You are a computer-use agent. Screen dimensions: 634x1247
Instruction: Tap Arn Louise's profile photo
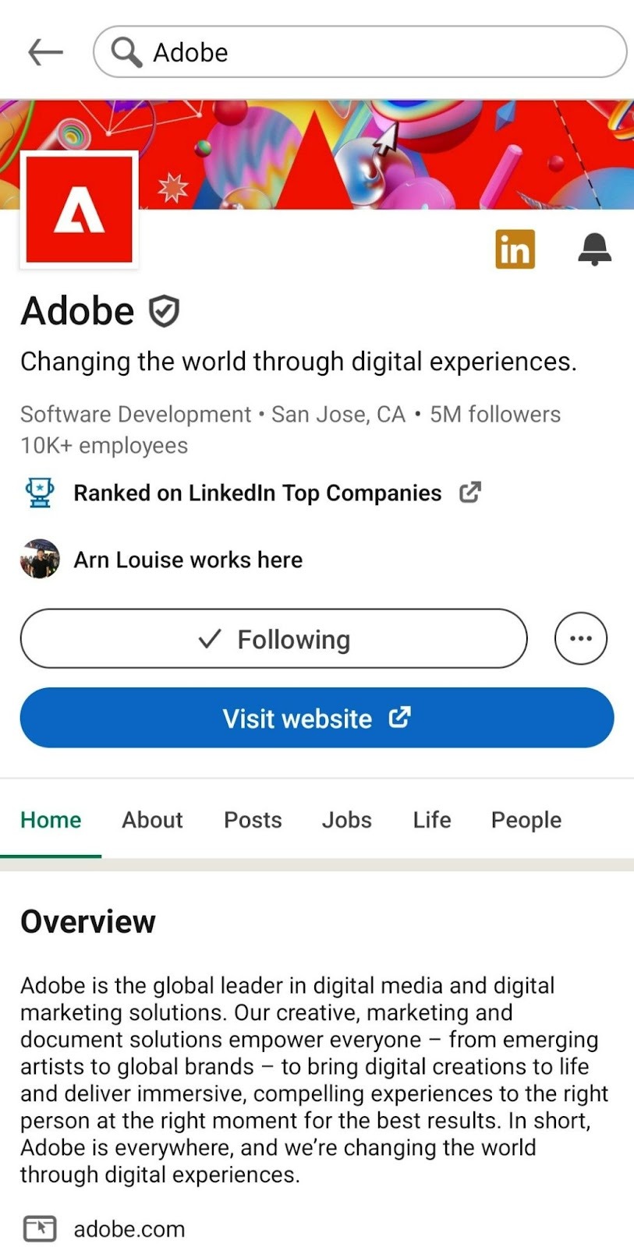(40, 560)
